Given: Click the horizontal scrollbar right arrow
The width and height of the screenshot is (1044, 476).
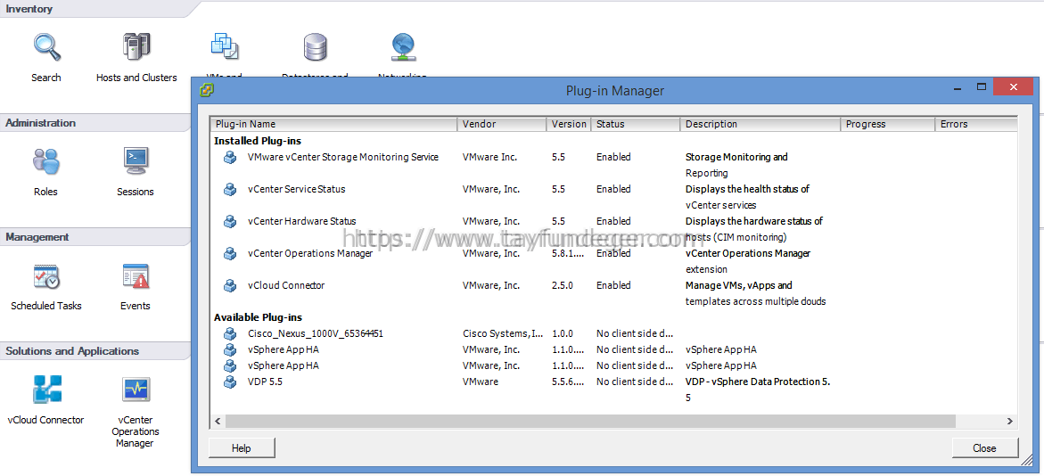Looking at the screenshot, I should [x=1009, y=422].
